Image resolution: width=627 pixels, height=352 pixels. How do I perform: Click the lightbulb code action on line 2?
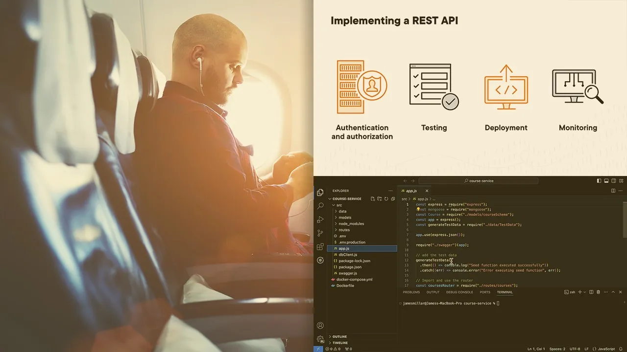pos(418,209)
